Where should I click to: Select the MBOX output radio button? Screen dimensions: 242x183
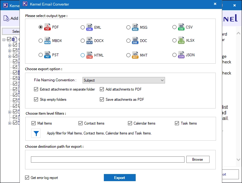tap(40, 41)
